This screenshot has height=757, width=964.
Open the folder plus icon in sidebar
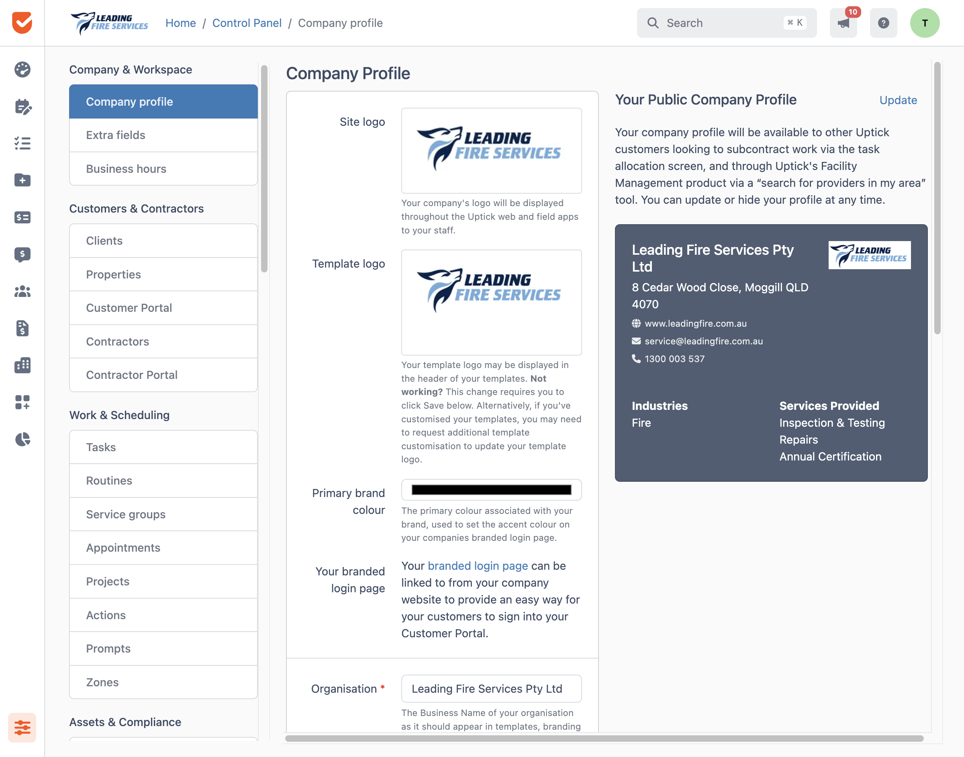click(22, 180)
